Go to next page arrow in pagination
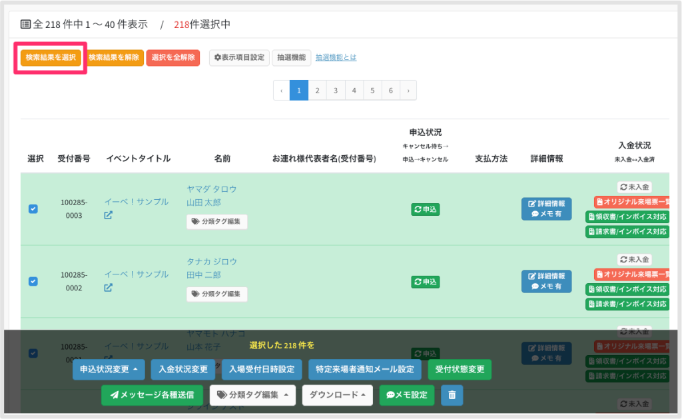 click(408, 91)
